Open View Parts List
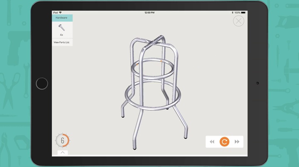The width and height of the screenshot is (299, 167). click(61, 42)
